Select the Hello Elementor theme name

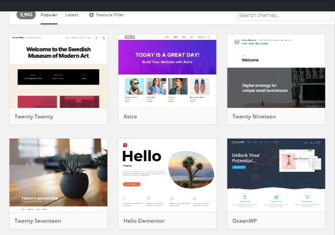tap(144, 221)
